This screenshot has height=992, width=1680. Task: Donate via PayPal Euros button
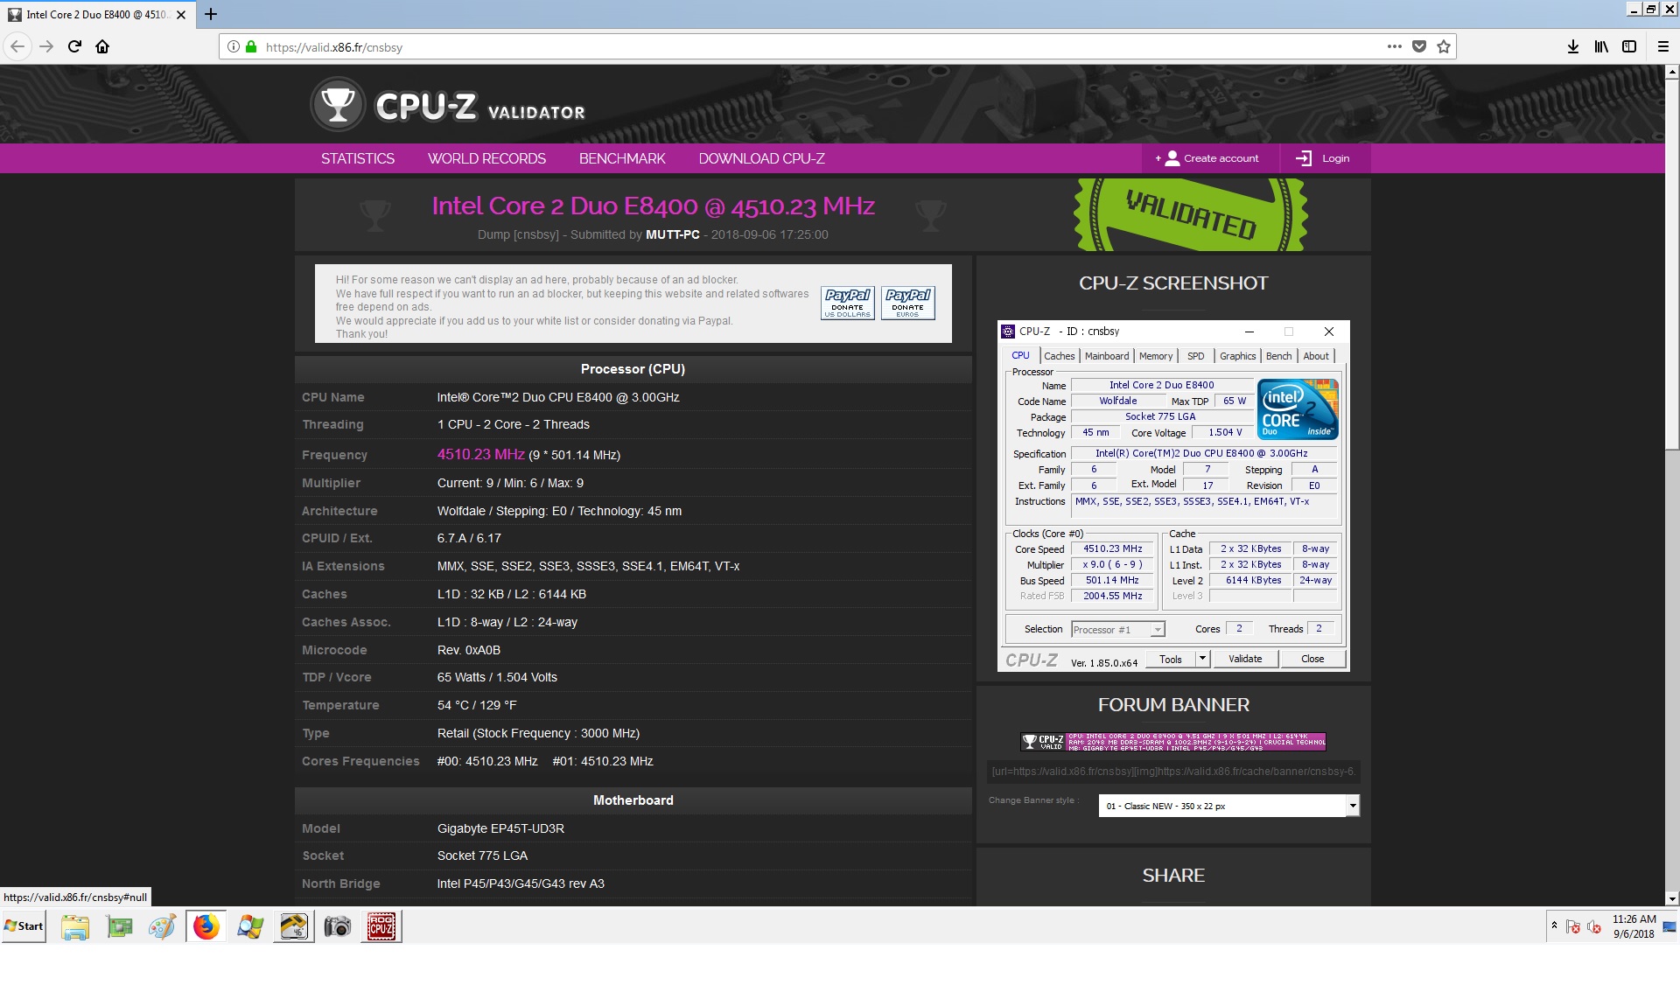[x=907, y=303]
